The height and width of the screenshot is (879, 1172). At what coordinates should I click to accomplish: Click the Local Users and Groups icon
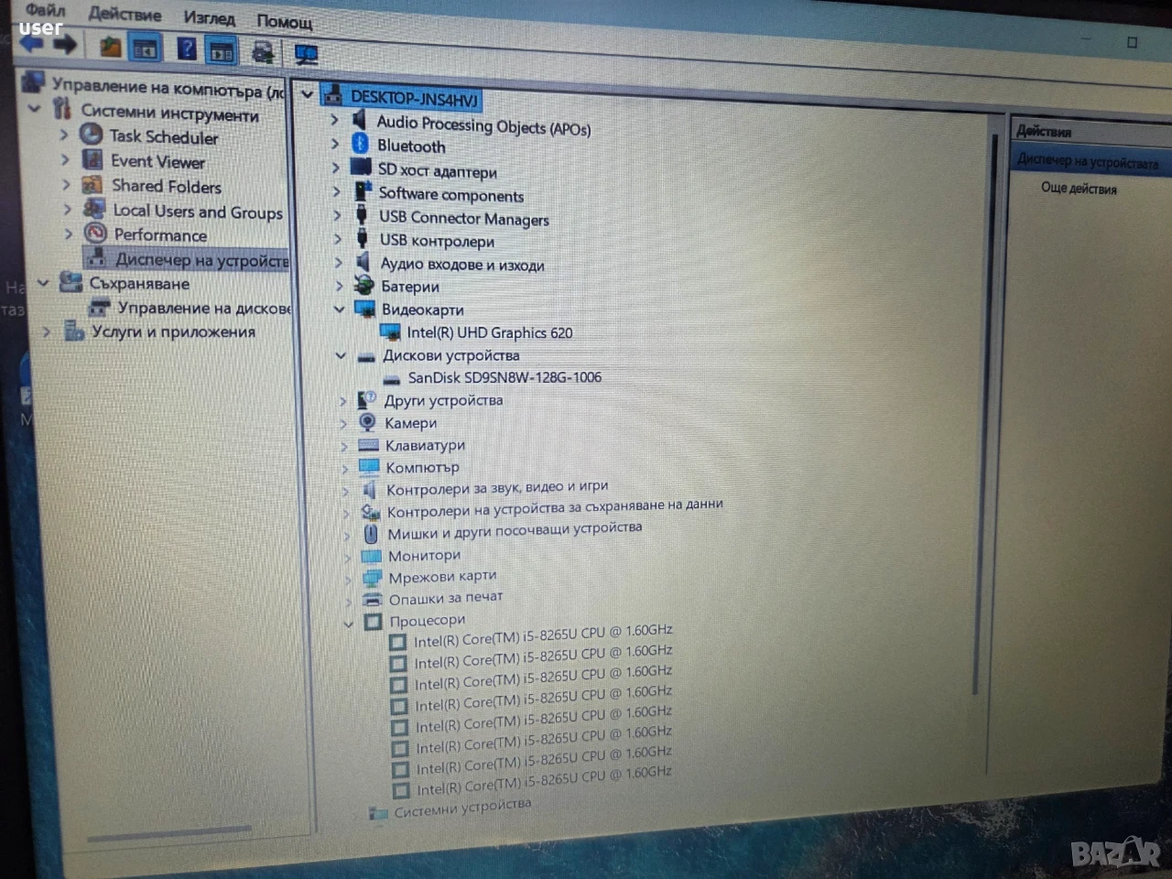click(x=94, y=209)
